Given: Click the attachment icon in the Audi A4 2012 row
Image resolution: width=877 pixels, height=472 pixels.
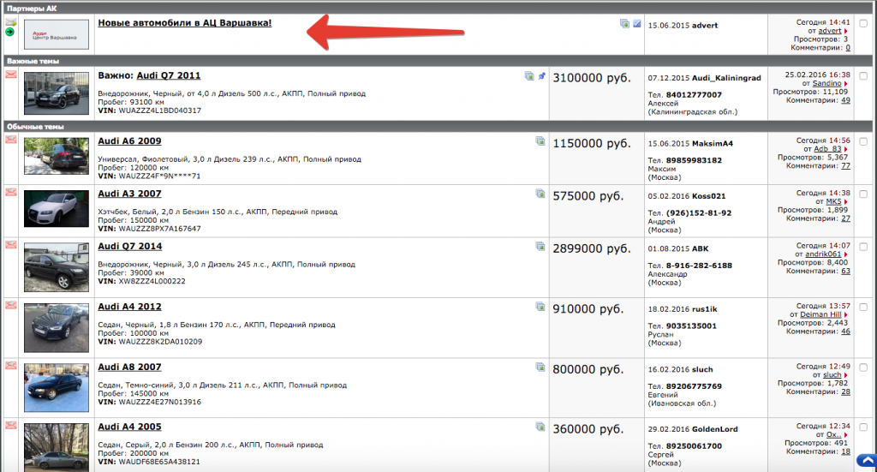Looking at the screenshot, I should click(540, 307).
